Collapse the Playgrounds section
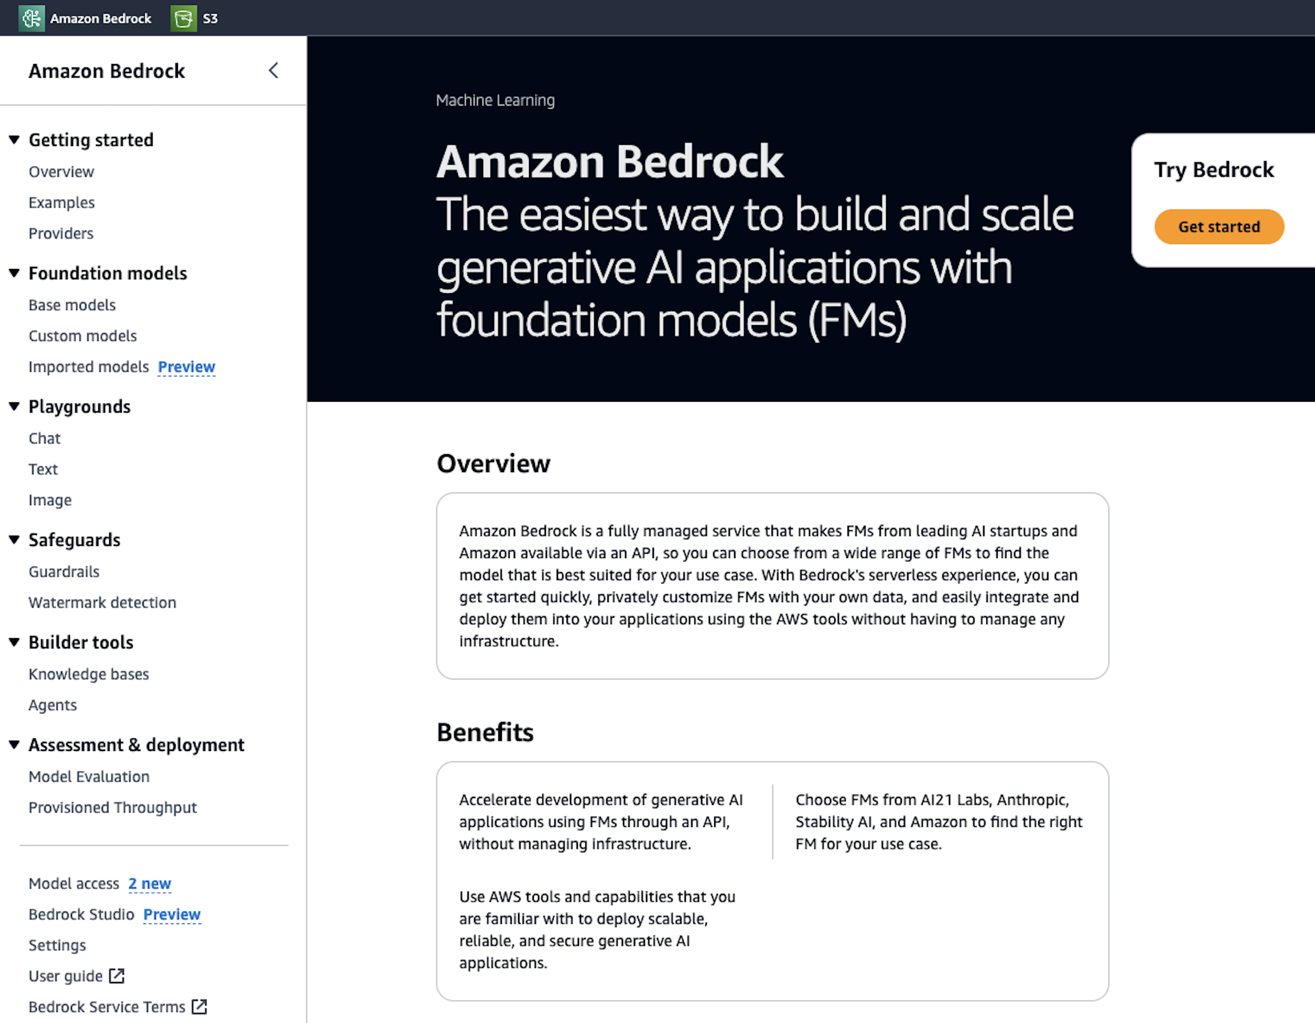1315x1023 pixels. pyautogui.click(x=14, y=407)
